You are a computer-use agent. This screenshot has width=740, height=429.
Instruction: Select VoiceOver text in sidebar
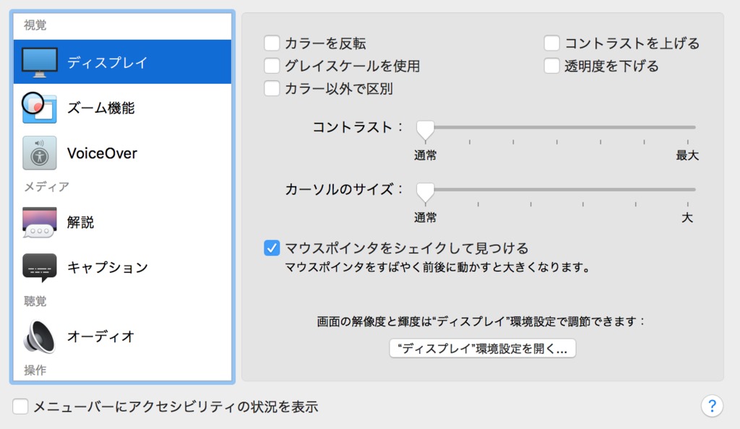click(x=102, y=153)
